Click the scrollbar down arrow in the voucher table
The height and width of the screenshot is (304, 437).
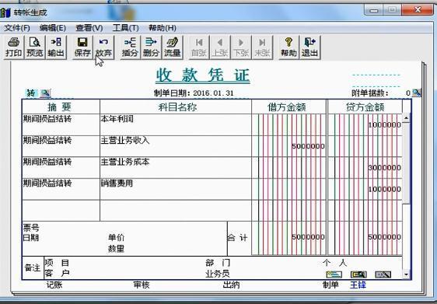pyautogui.click(x=406, y=274)
